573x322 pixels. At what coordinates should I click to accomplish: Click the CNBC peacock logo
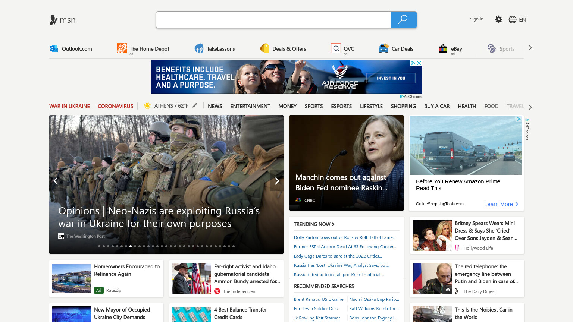(298, 200)
